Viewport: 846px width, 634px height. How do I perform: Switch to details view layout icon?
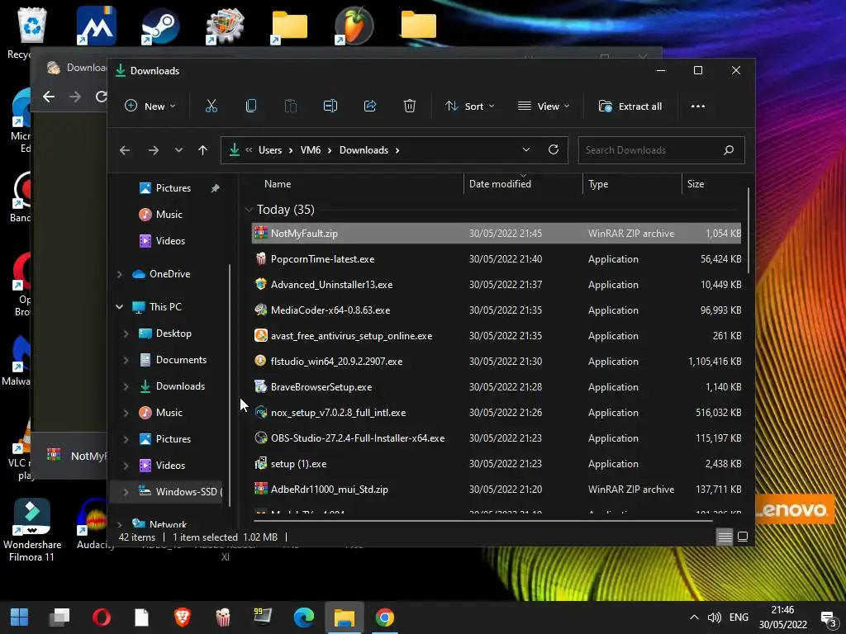(725, 537)
